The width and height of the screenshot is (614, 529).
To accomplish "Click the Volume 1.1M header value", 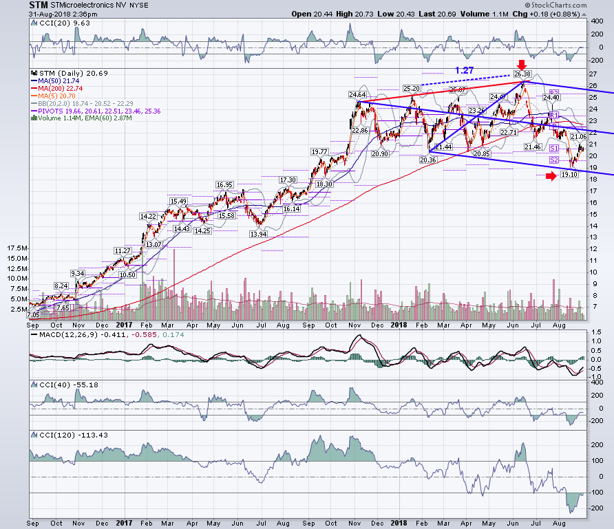I will [485, 14].
